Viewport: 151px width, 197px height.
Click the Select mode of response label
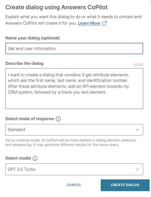30,119
